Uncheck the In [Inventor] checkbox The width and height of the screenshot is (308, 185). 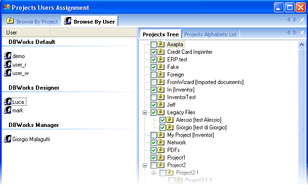click(154, 90)
